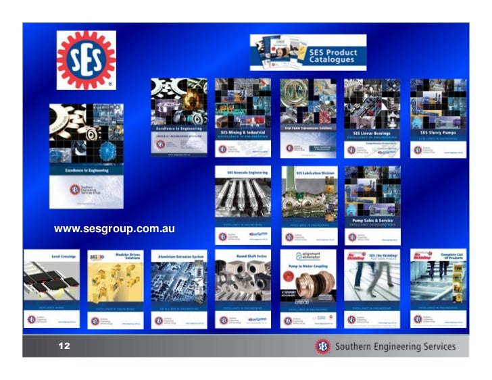Open the Pump Sales & Service catalogue
The height and width of the screenshot is (380, 492).
372,205
